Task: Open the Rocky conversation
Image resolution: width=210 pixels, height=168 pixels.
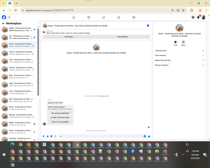Action: (x=18, y=108)
